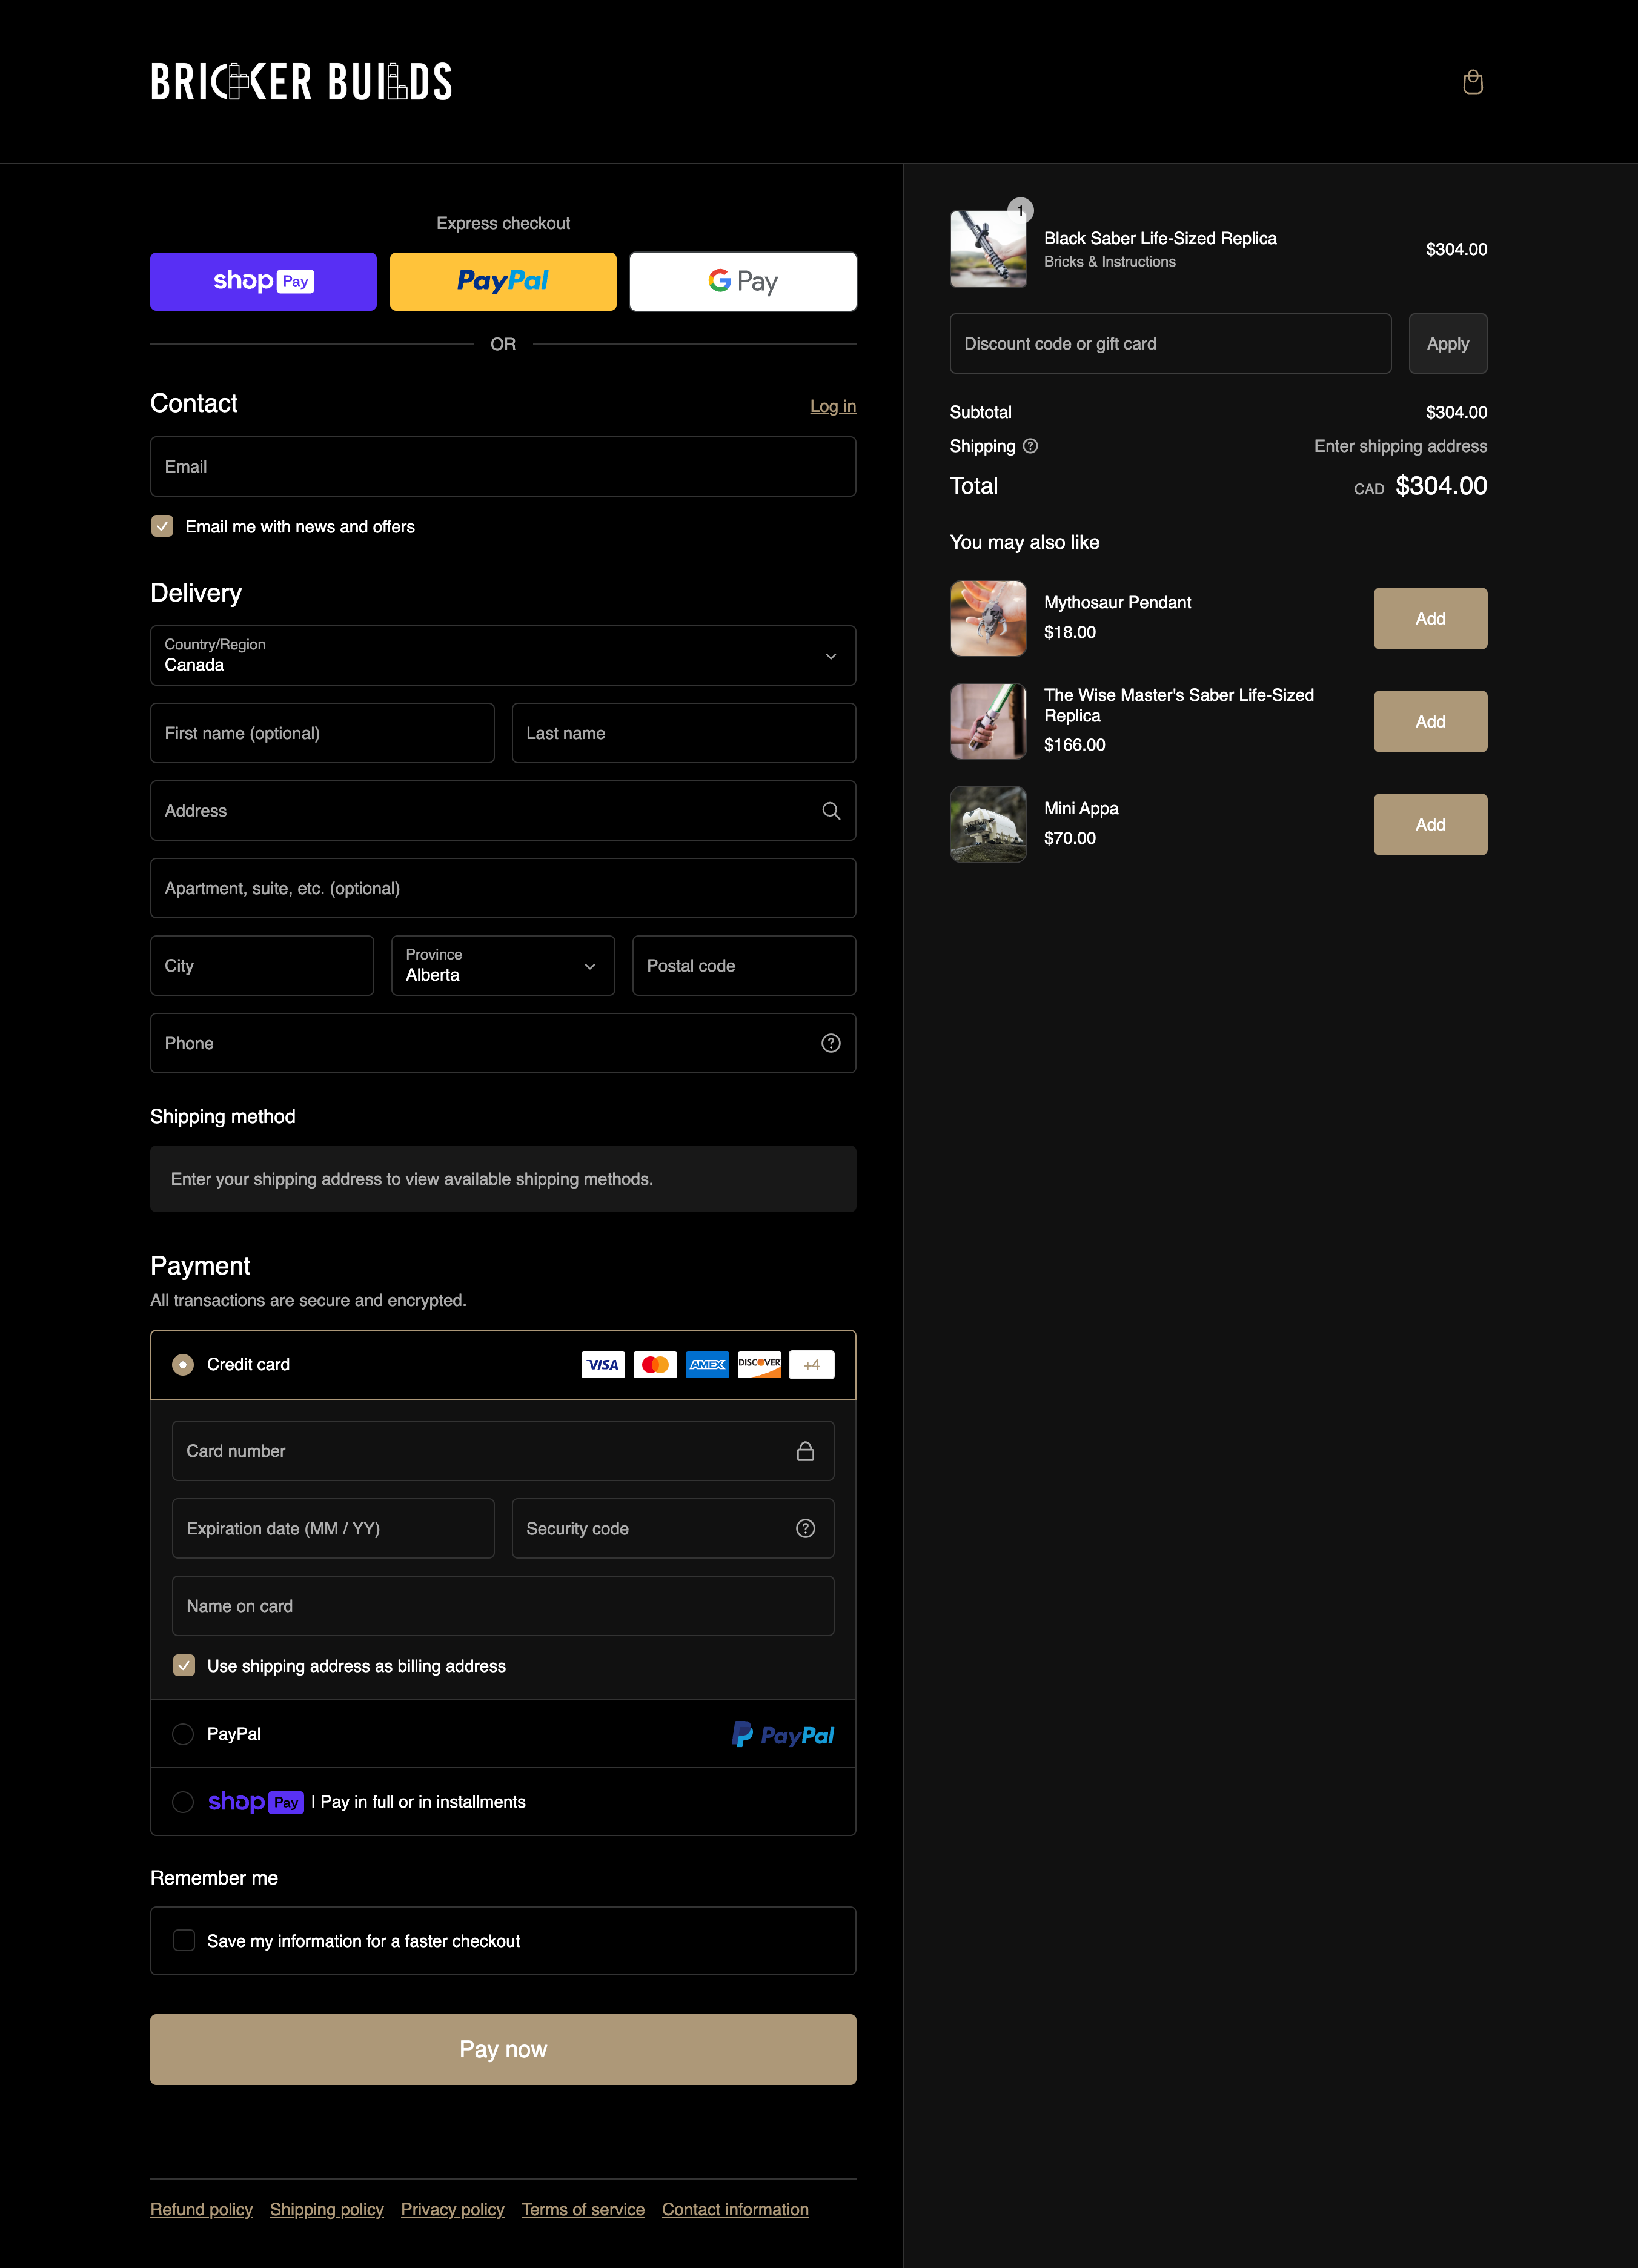Click the PayPal logo in payment options
Image resolution: width=1638 pixels, height=2268 pixels.
coord(783,1734)
